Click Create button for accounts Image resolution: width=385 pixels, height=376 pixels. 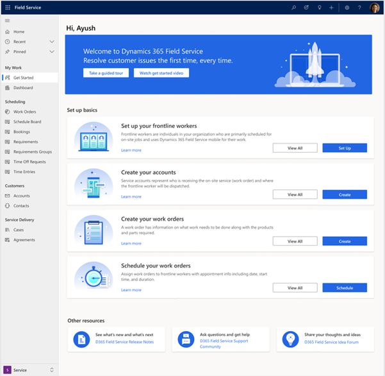345,194
